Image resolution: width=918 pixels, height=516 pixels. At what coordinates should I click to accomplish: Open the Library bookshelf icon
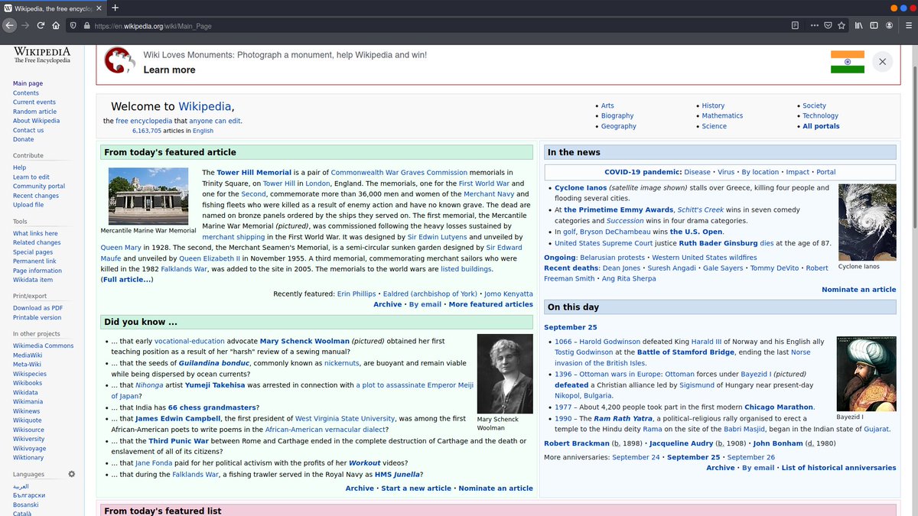859,25
